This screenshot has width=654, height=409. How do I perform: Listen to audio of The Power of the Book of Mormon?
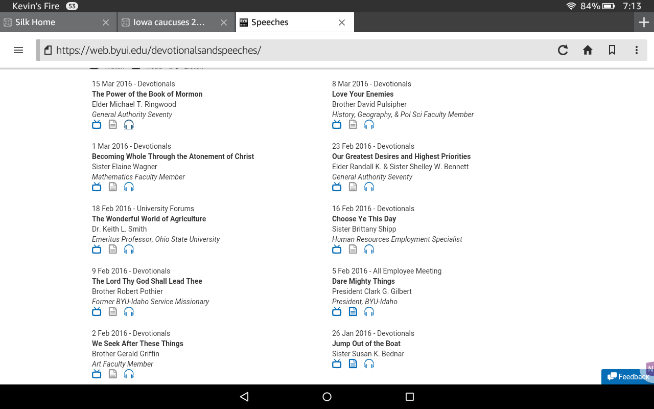[129, 125]
